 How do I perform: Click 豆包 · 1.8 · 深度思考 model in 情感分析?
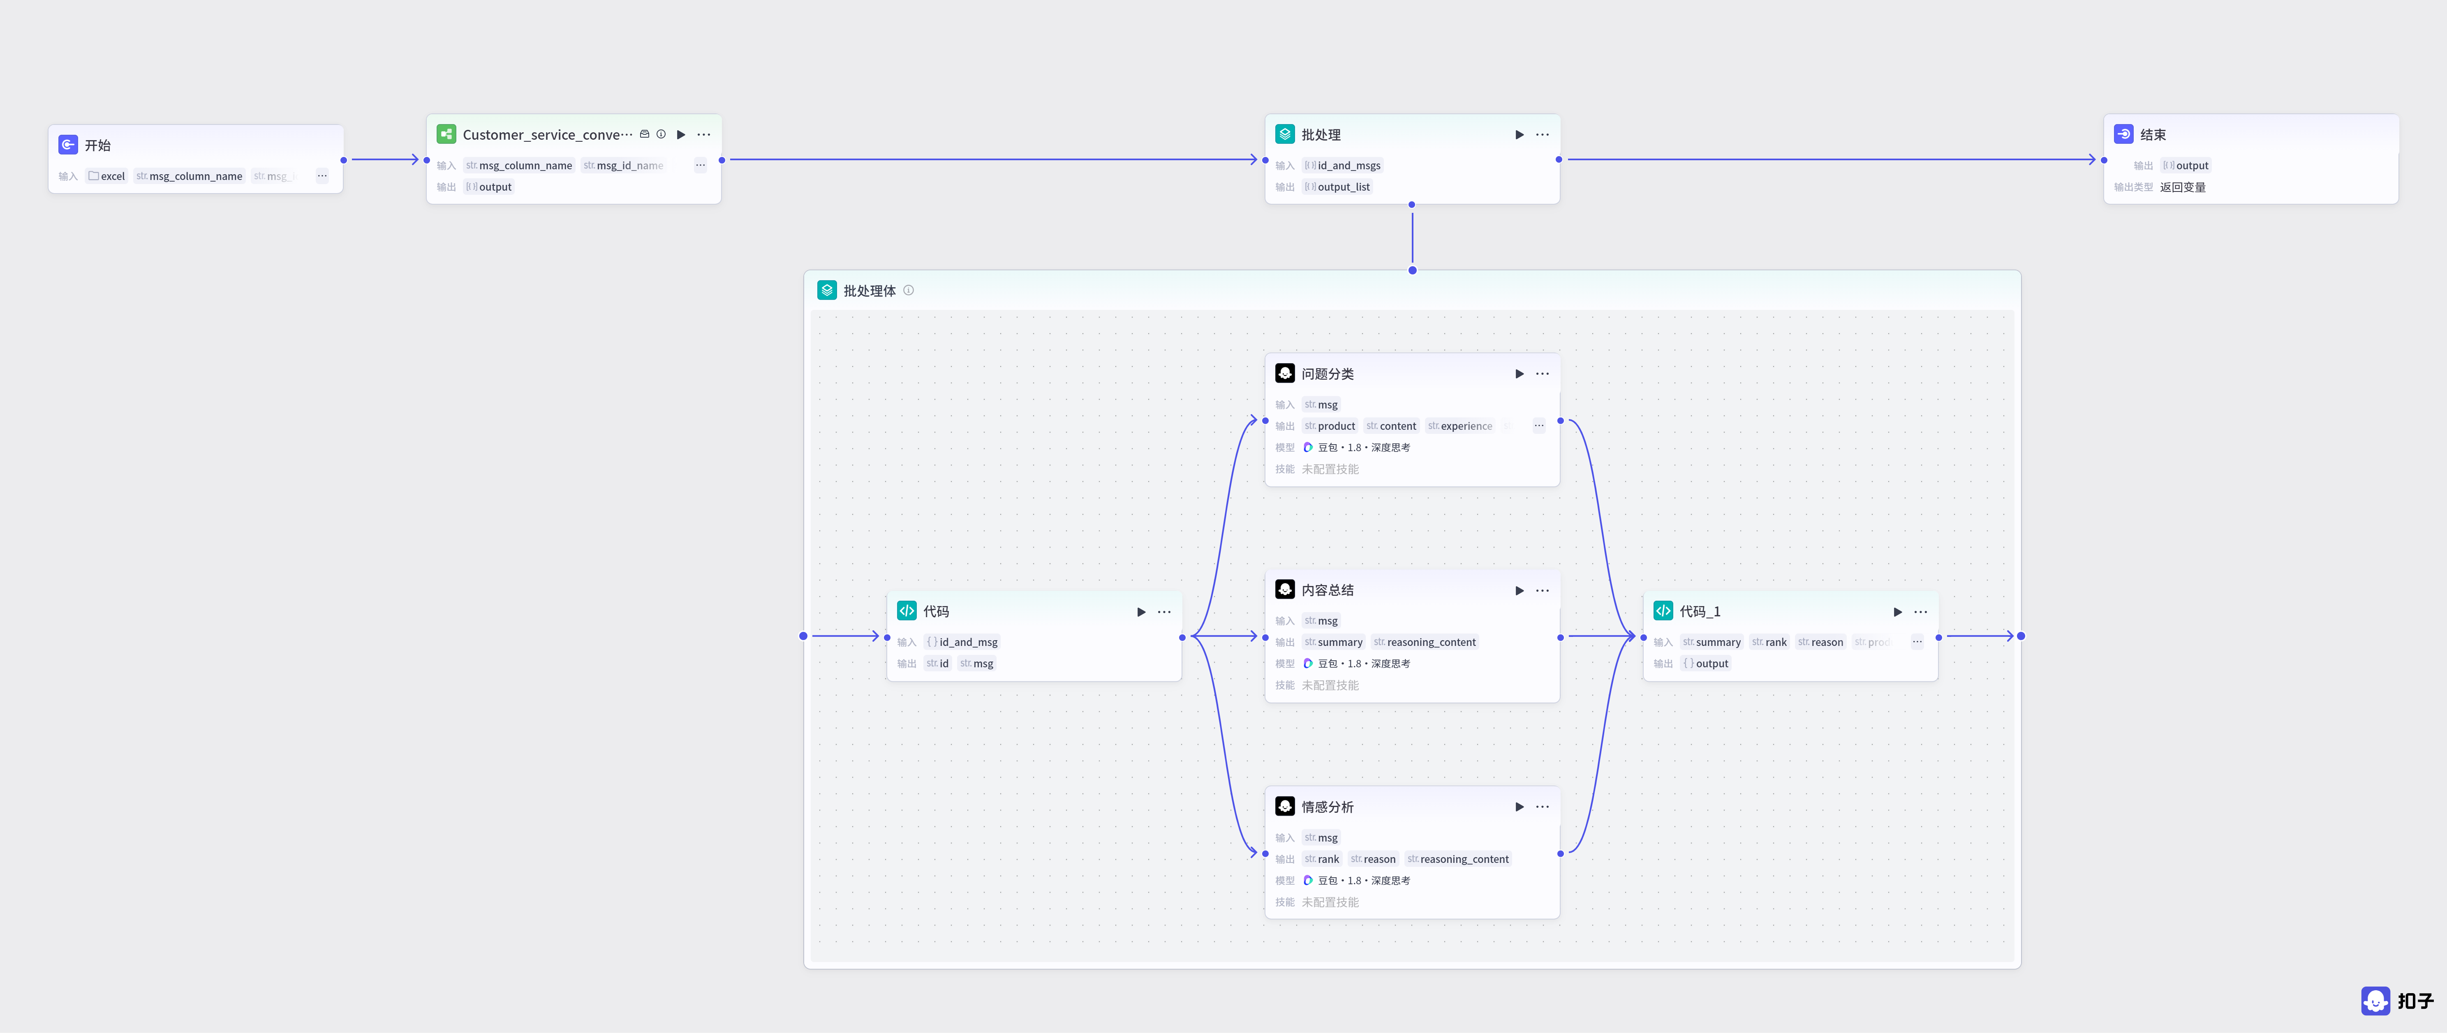(x=1364, y=880)
